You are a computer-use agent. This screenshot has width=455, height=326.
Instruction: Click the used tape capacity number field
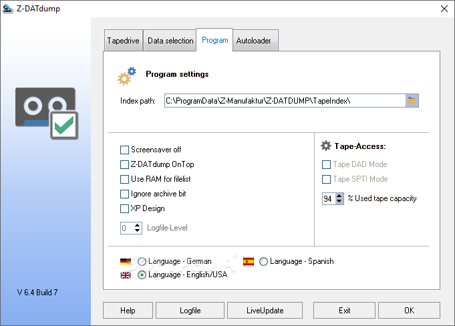click(329, 198)
